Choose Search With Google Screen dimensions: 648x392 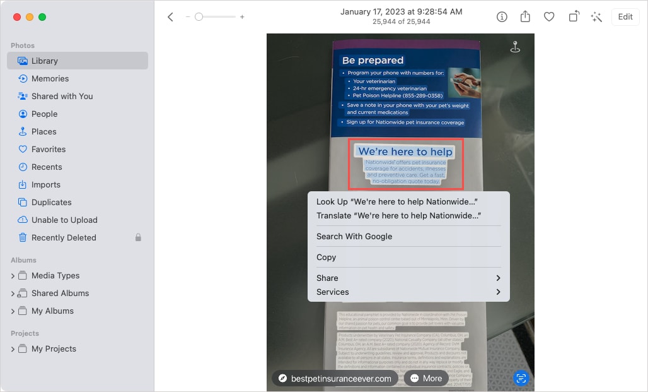point(354,236)
